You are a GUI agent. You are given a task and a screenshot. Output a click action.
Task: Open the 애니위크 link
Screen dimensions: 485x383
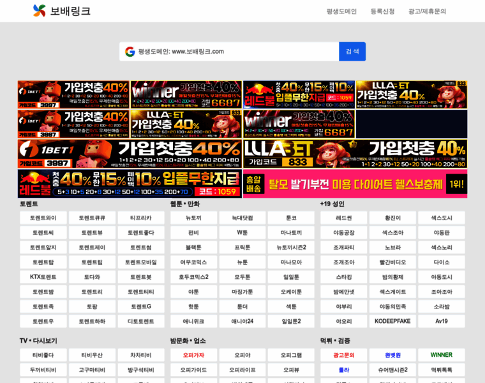pyautogui.click(x=193, y=321)
